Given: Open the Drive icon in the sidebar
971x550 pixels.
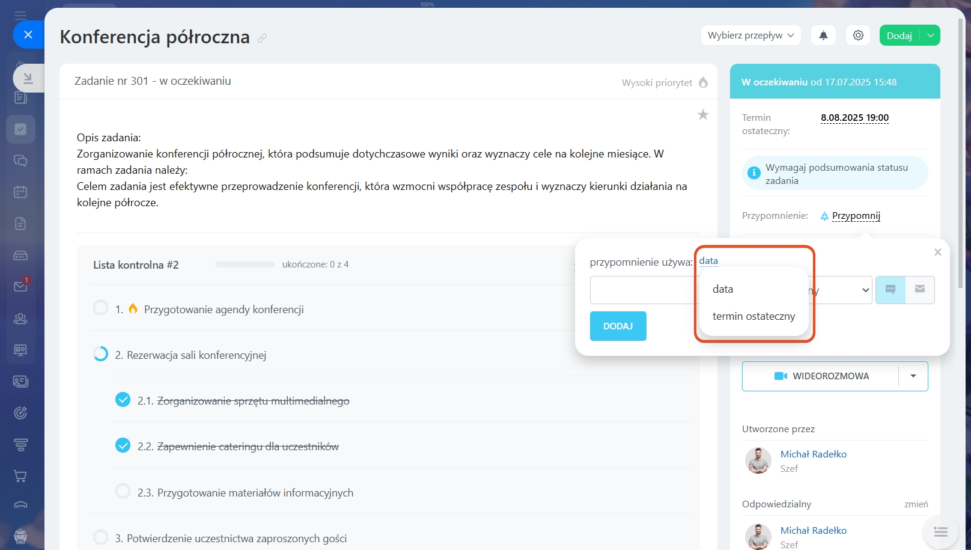Looking at the screenshot, I should [20, 255].
